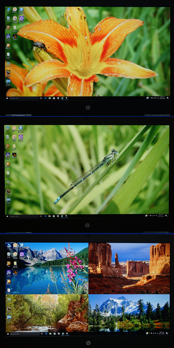Open Windows Store on dragonfly screen taskbar
The image size is (174, 348).
point(54,216)
